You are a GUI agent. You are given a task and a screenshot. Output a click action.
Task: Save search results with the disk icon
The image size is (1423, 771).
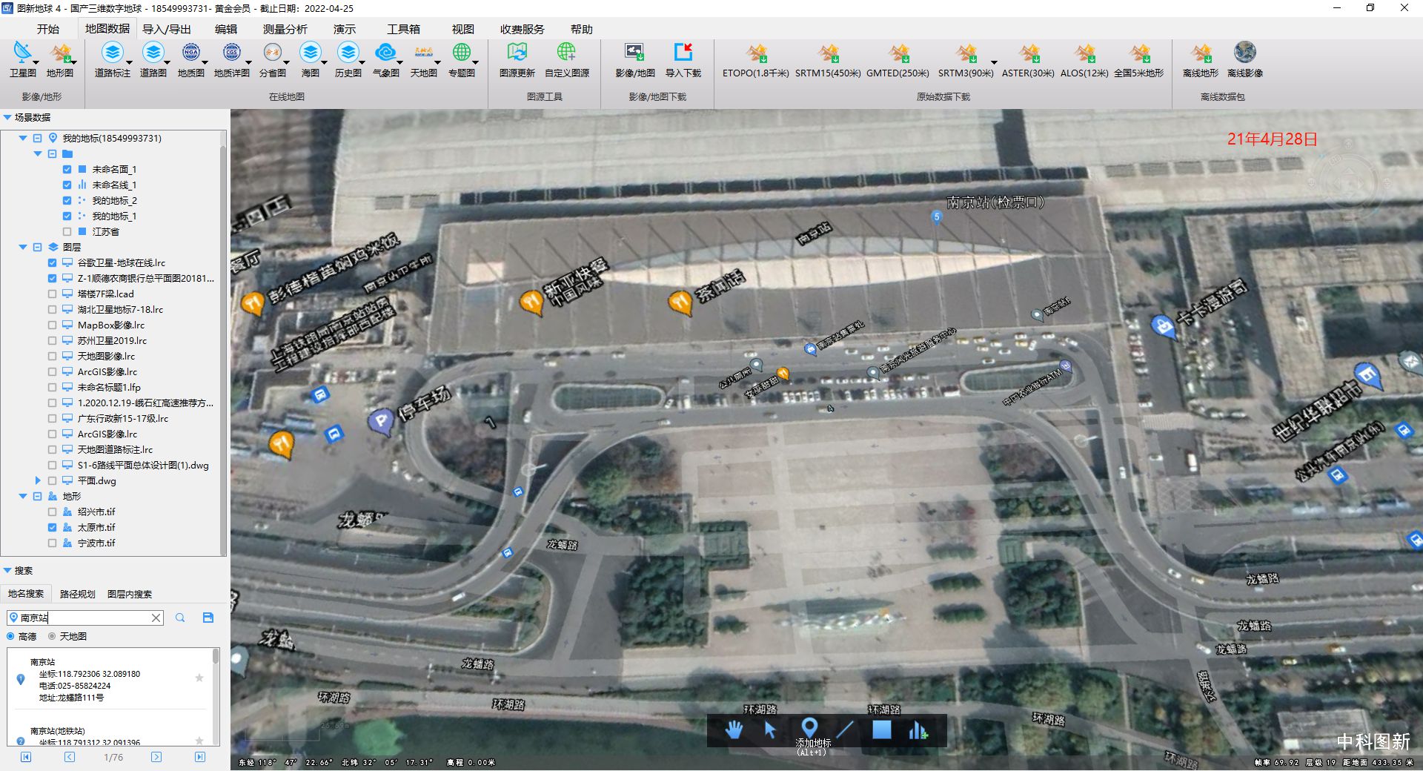pos(208,618)
